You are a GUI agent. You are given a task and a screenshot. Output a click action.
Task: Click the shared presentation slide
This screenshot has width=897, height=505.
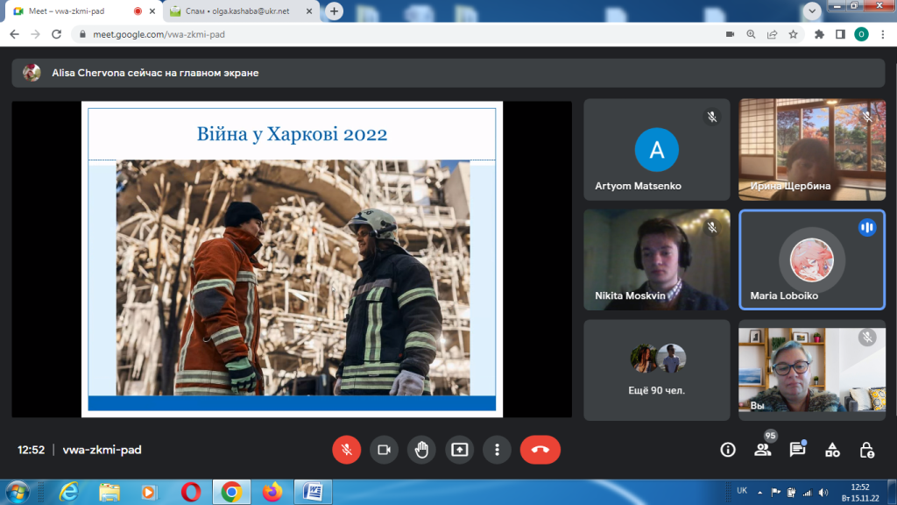point(292,260)
